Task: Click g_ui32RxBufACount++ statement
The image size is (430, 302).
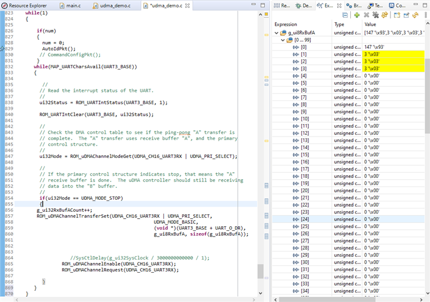Action: [x=64, y=210]
